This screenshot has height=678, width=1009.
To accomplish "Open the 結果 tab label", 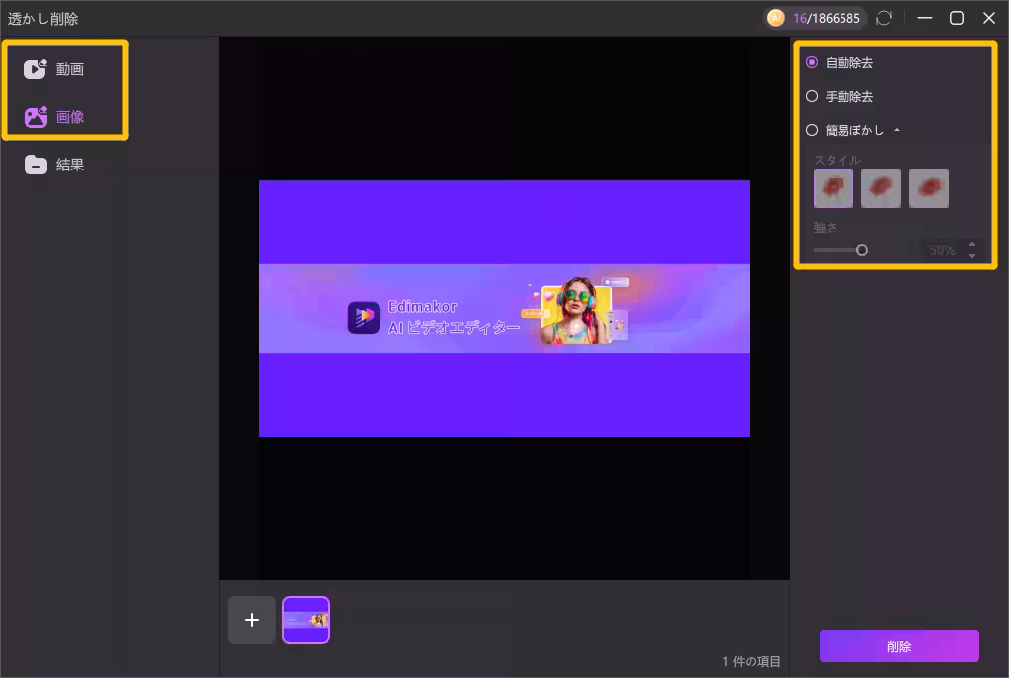I will (70, 165).
